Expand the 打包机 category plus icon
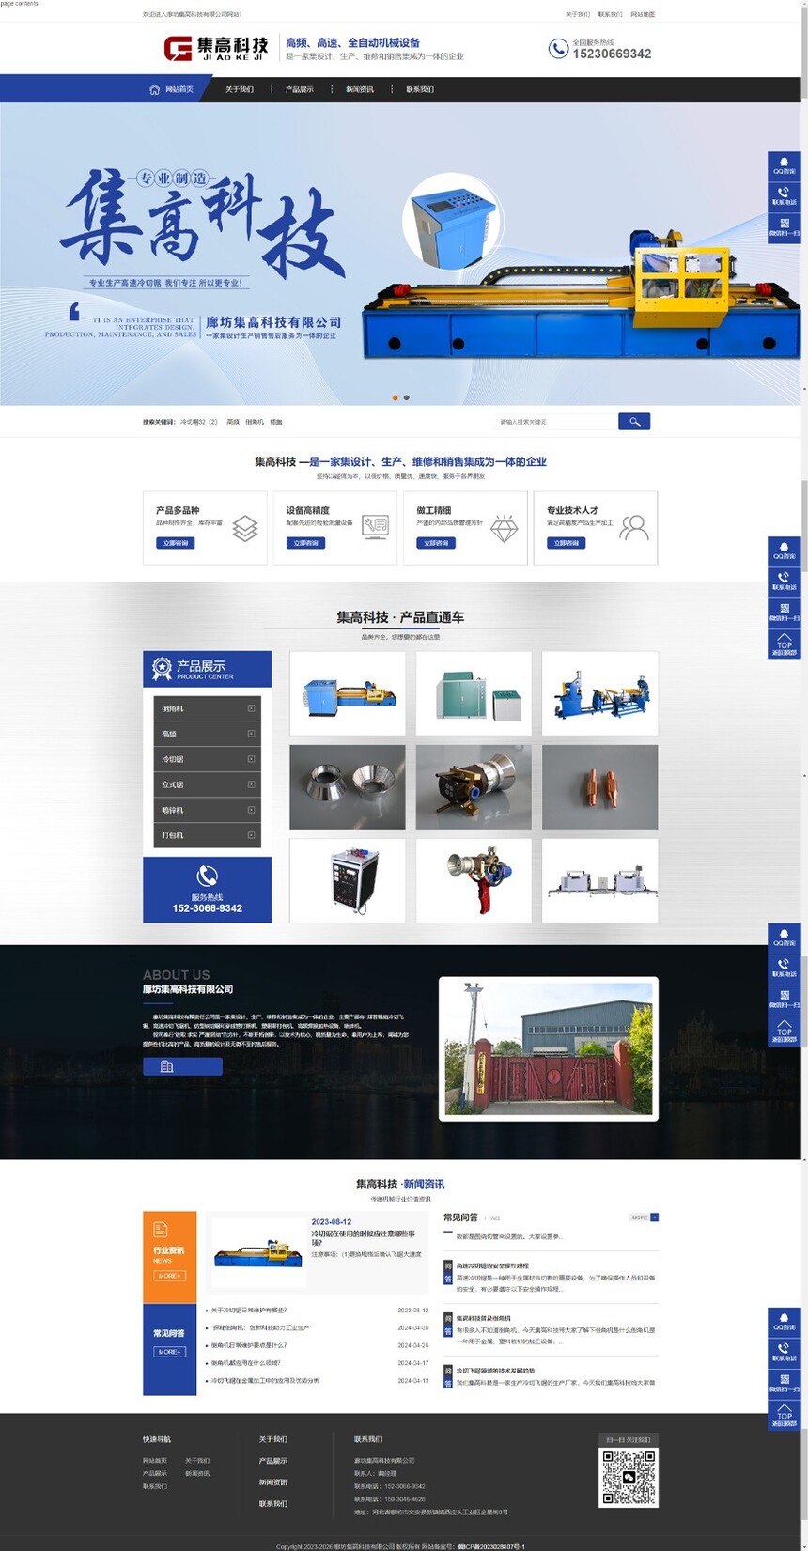Image resolution: width=808 pixels, height=1551 pixels. click(251, 835)
